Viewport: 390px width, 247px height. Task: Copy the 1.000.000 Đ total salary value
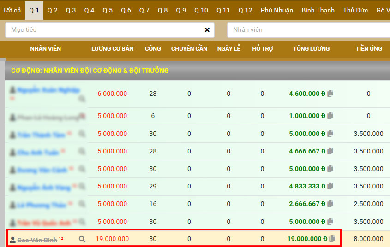pyautogui.click(x=330, y=116)
